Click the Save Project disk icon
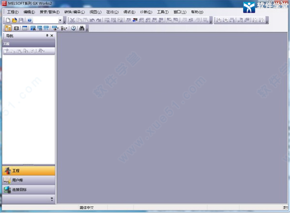Image resolution: width=290 pixels, height=213 pixels. (x=21, y=20)
